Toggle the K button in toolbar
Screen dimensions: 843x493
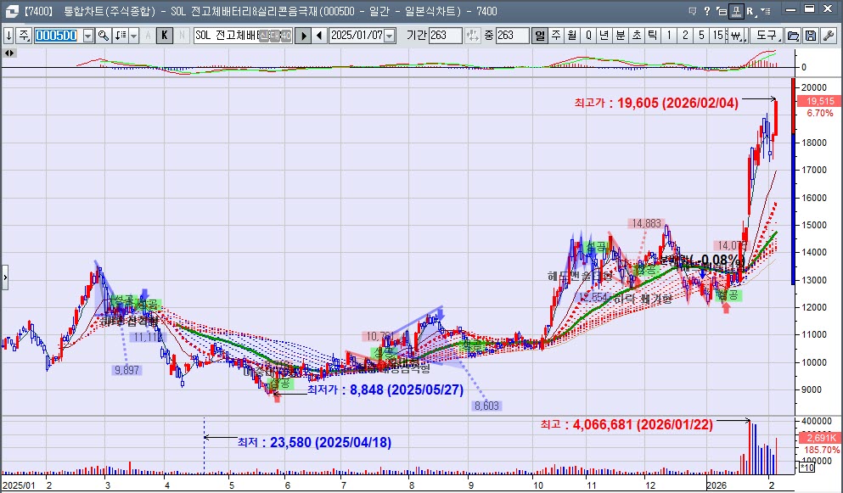[x=165, y=36]
